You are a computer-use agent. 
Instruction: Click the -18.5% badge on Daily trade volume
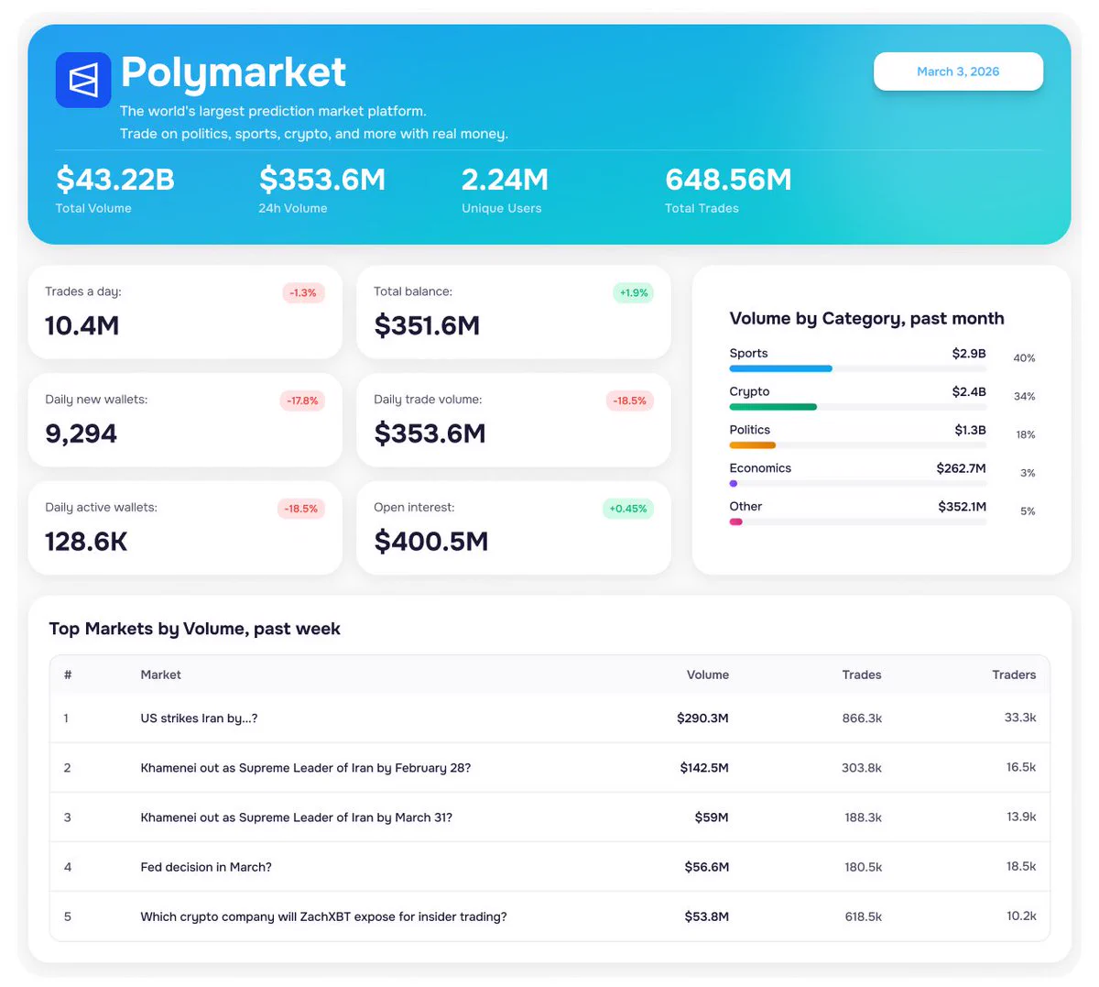(630, 400)
